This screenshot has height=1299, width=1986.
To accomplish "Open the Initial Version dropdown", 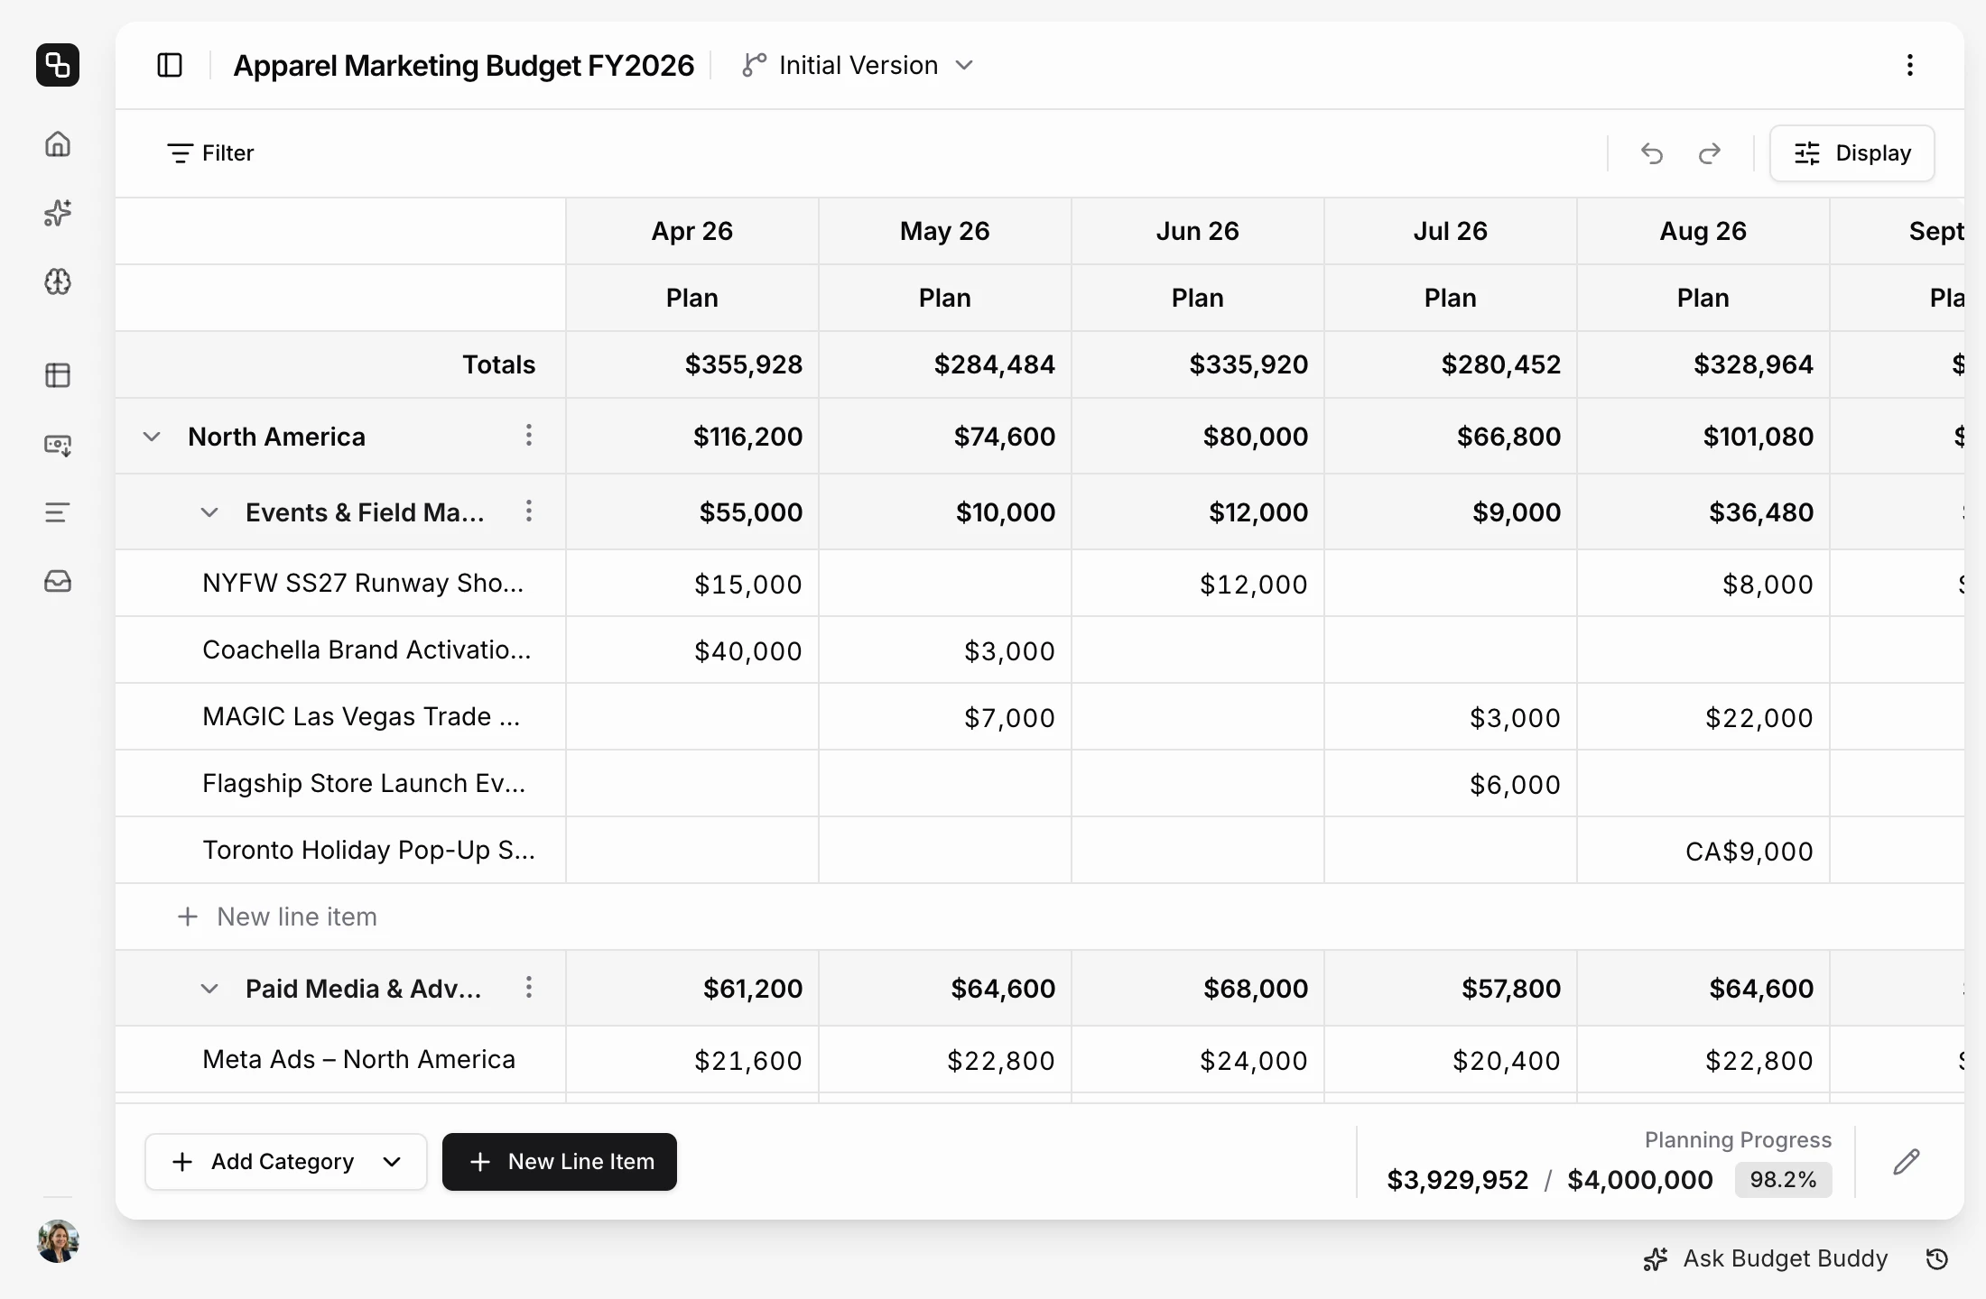I will coord(858,65).
